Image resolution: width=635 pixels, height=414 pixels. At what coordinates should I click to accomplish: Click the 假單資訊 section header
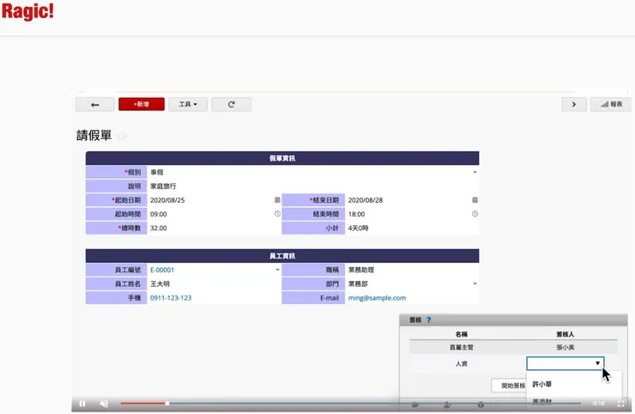(x=282, y=158)
